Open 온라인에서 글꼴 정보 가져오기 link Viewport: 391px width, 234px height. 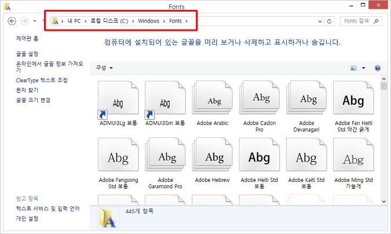49,67
